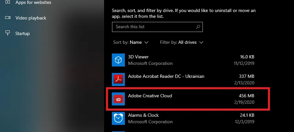Screen dimensions: 294x132
Task: Click Microsoft Corporation under Alarms & Clock
Action: point(150,122)
